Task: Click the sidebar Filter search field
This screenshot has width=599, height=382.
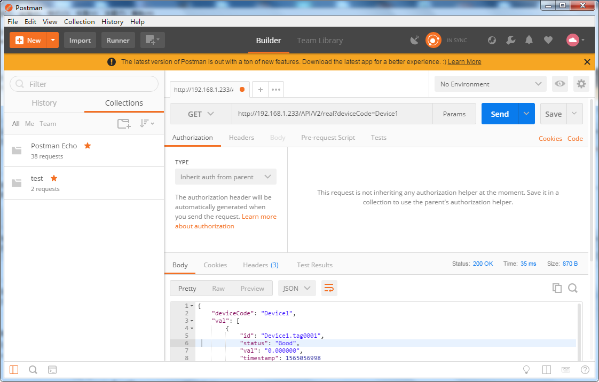Action: click(84, 84)
